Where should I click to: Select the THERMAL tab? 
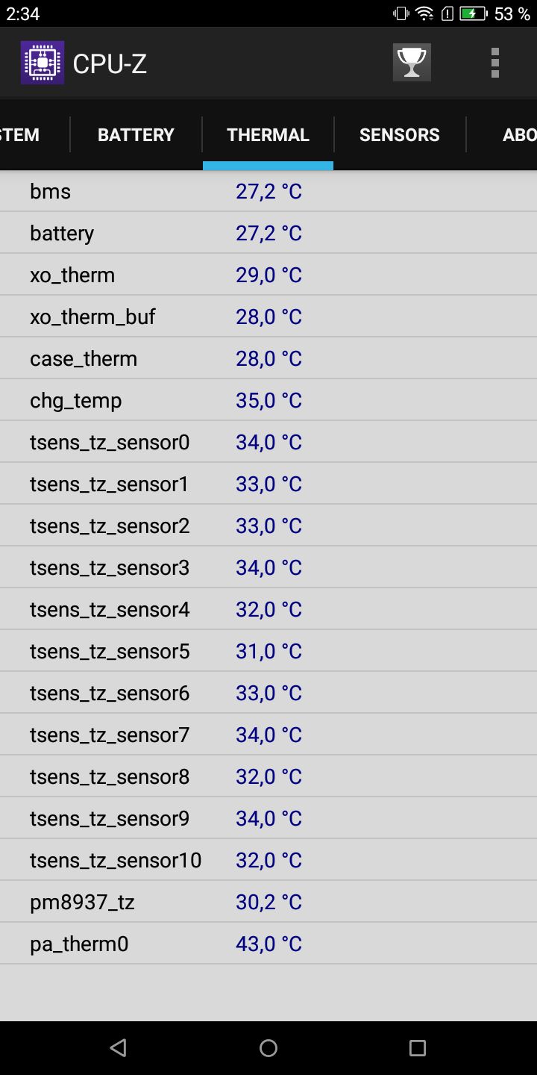click(x=268, y=135)
